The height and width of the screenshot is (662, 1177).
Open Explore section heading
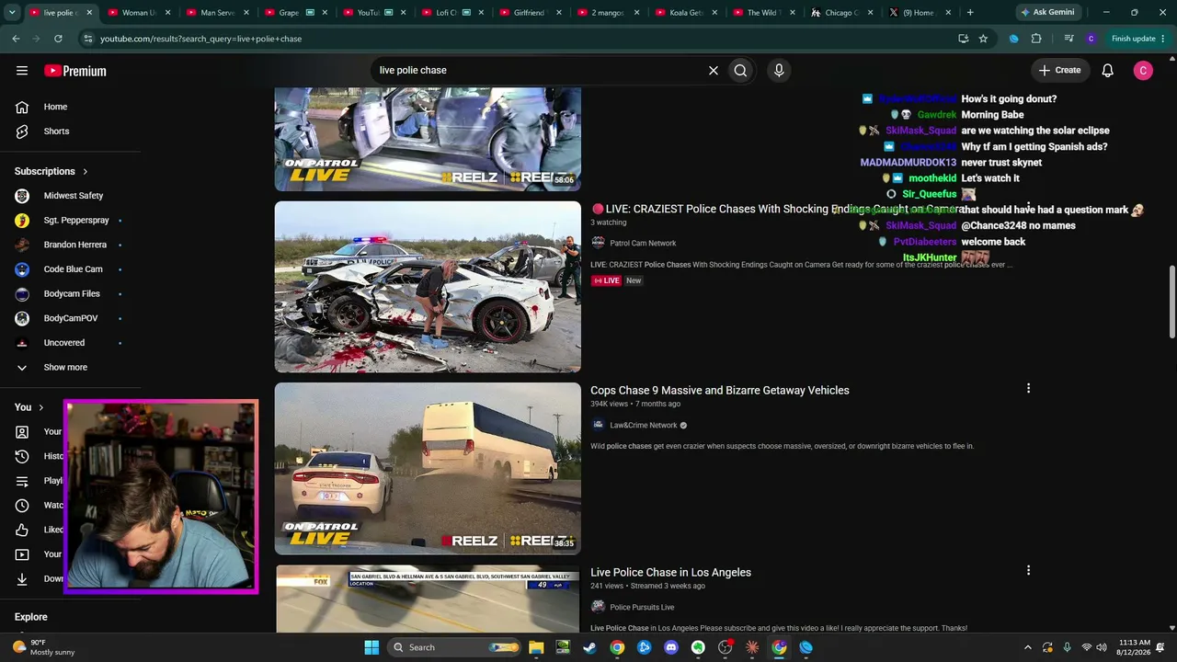point(31,617)
